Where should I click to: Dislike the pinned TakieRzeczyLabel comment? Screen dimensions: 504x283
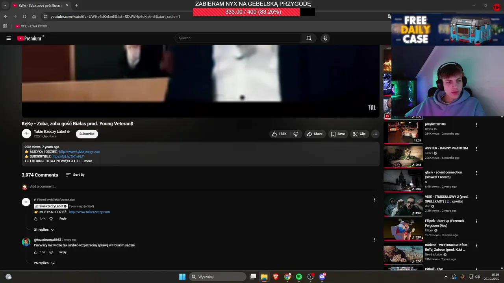click(x=51, y=219)
